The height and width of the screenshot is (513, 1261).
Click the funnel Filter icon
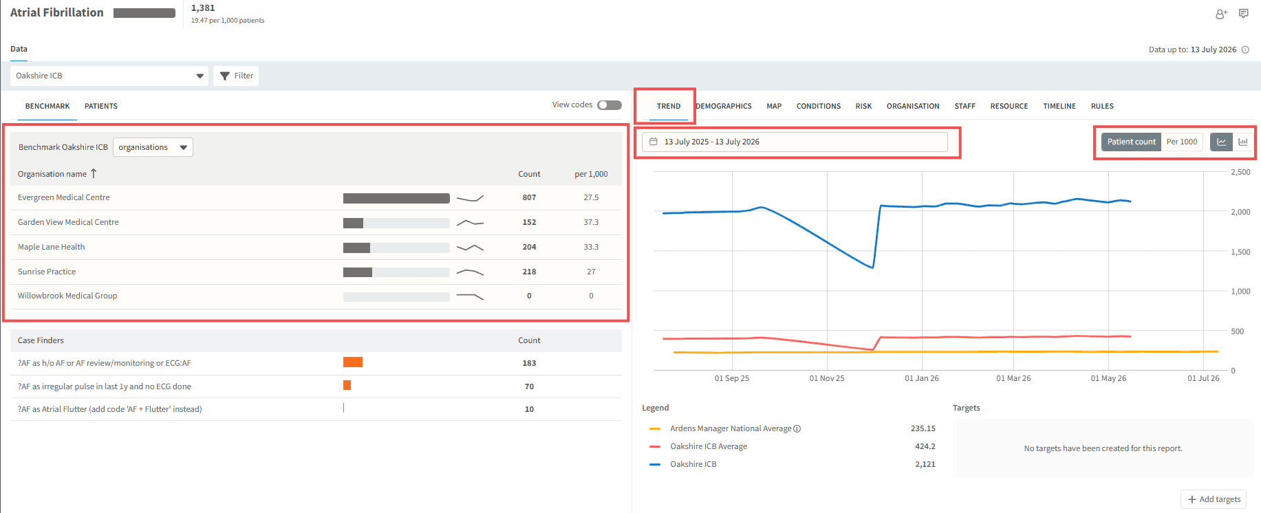pyautogui.click(x=224, y=76)
